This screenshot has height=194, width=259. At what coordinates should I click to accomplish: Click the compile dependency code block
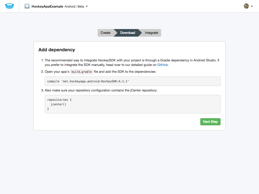tap(133, 81)
